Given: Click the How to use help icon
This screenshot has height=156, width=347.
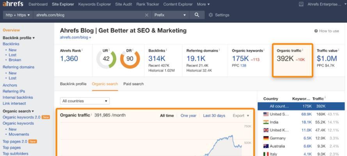Looking at the screenshot, I should [x=316, y=31].
